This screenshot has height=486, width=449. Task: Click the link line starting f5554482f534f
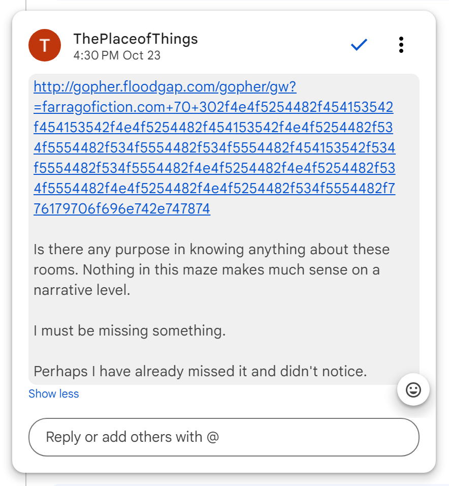[213, 168]
